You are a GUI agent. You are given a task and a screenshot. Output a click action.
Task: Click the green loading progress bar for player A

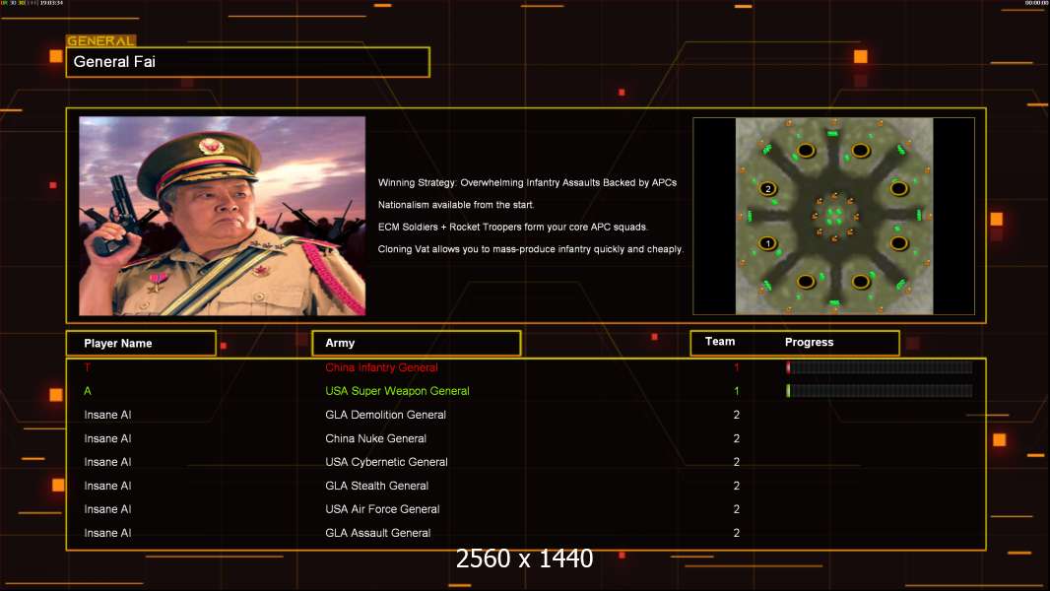coord(880,390)
